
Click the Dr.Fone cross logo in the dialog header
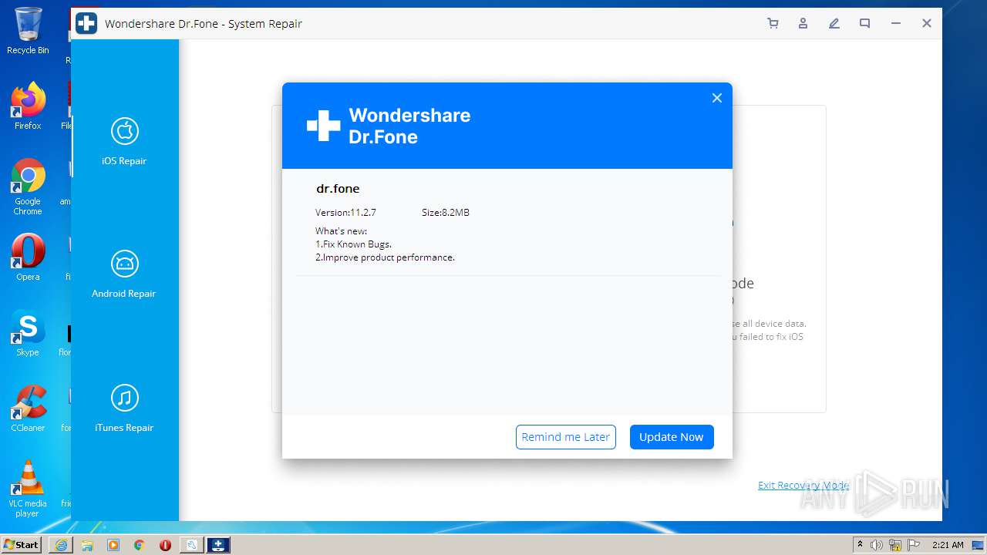coord(323,126)
